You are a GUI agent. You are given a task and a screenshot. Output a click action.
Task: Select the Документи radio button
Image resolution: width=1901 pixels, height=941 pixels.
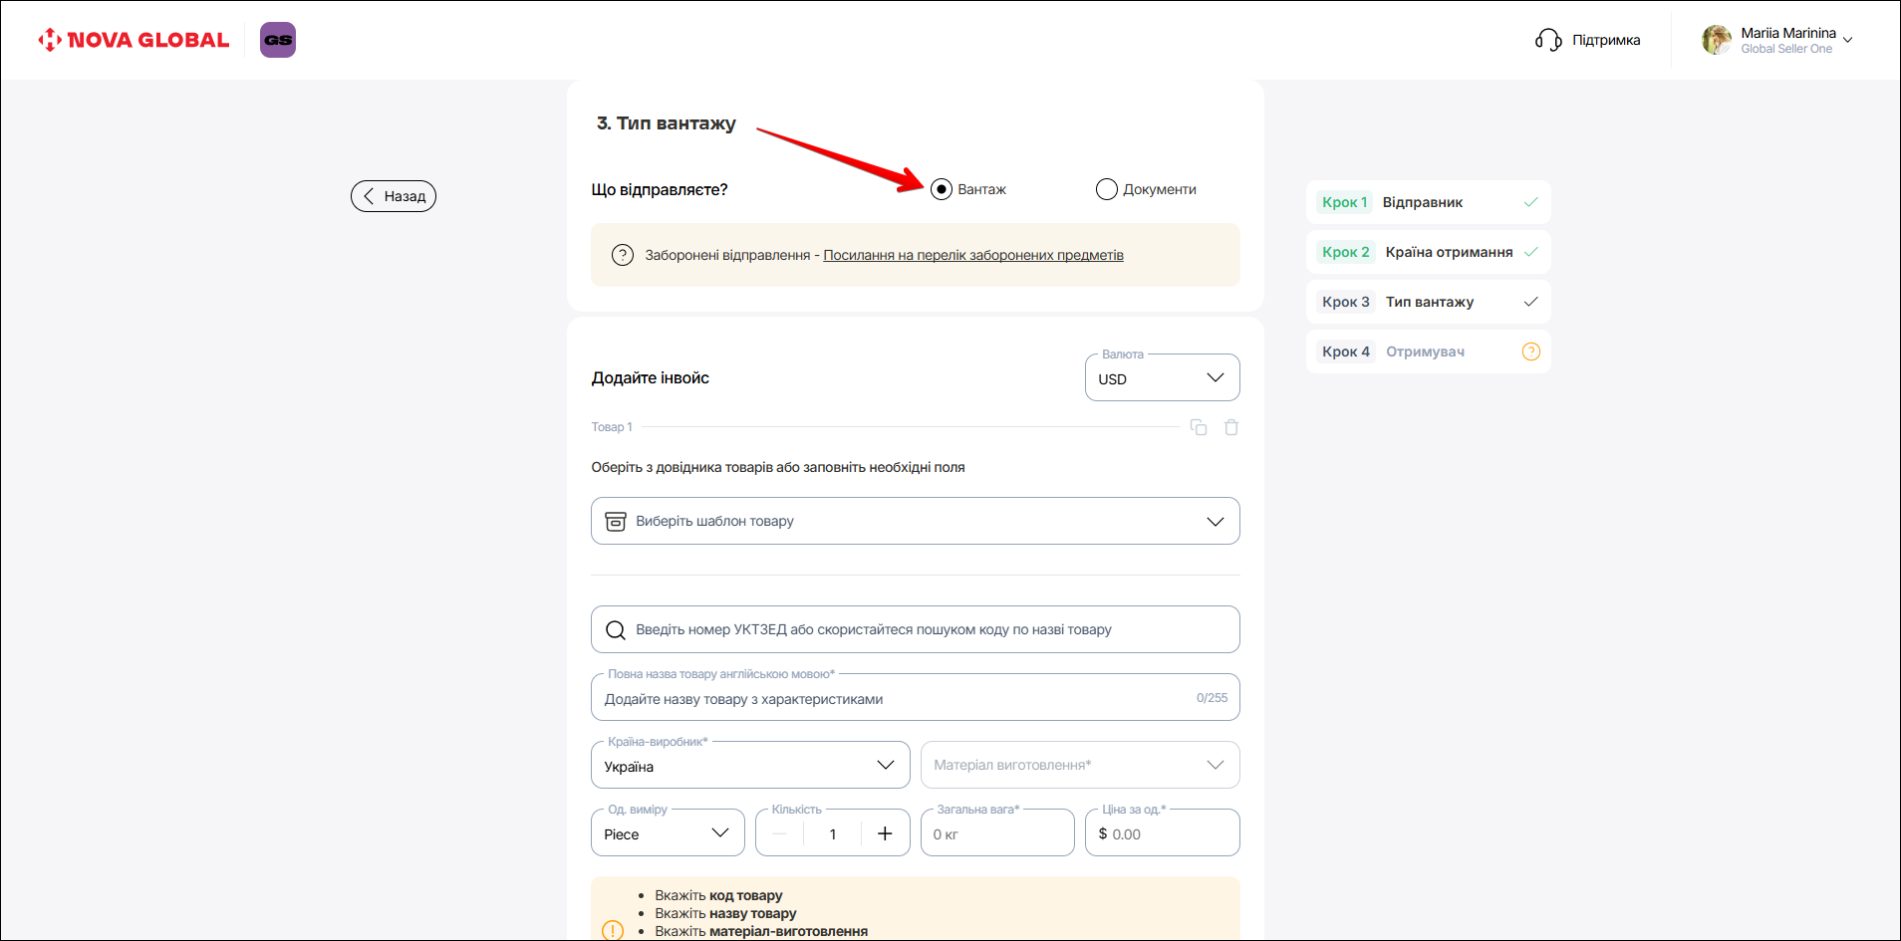coord(1106,189)
